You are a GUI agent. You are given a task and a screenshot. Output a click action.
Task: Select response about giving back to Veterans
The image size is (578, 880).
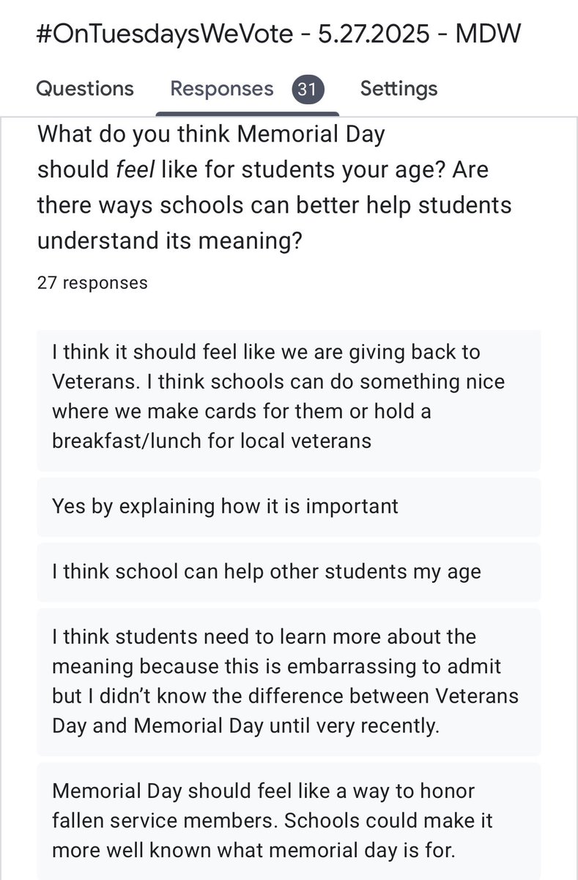point(289,400)
